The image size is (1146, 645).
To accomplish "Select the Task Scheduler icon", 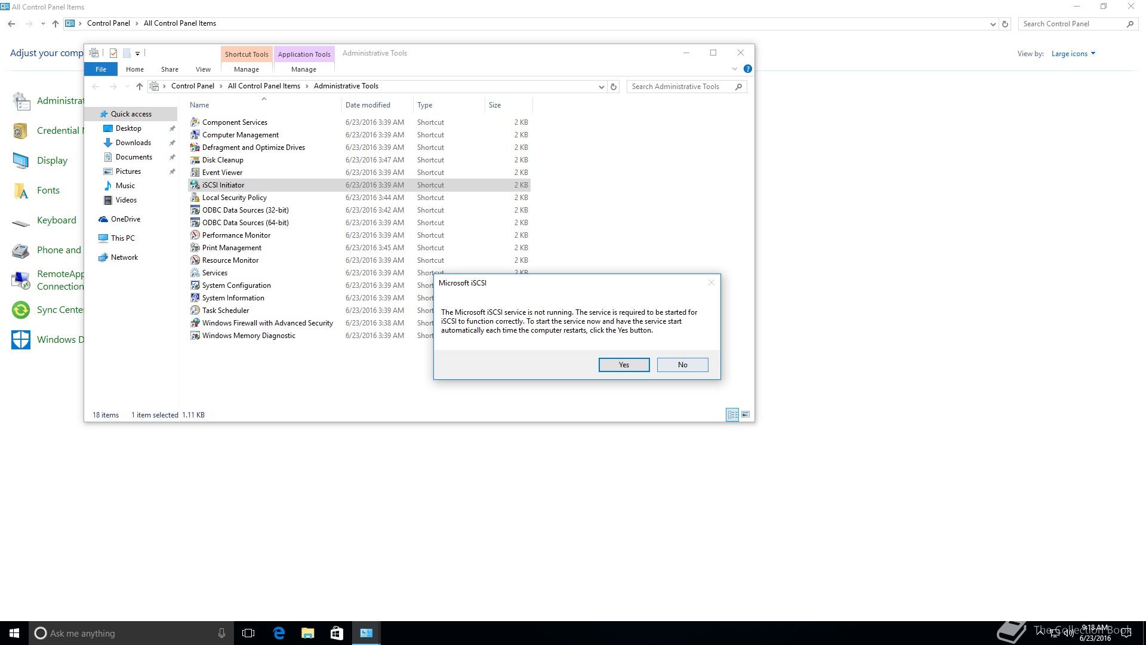I will click(x=195, y=311).
